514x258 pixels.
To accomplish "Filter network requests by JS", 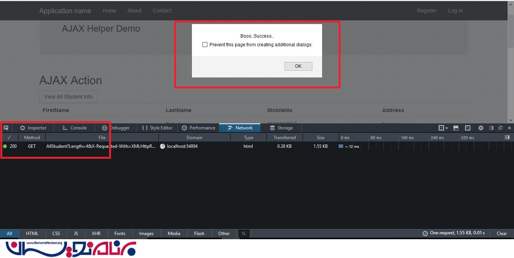I will tap(76, 234).
